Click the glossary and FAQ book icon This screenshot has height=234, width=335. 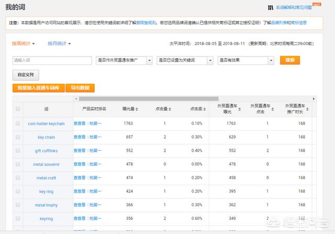coord(270,7)
